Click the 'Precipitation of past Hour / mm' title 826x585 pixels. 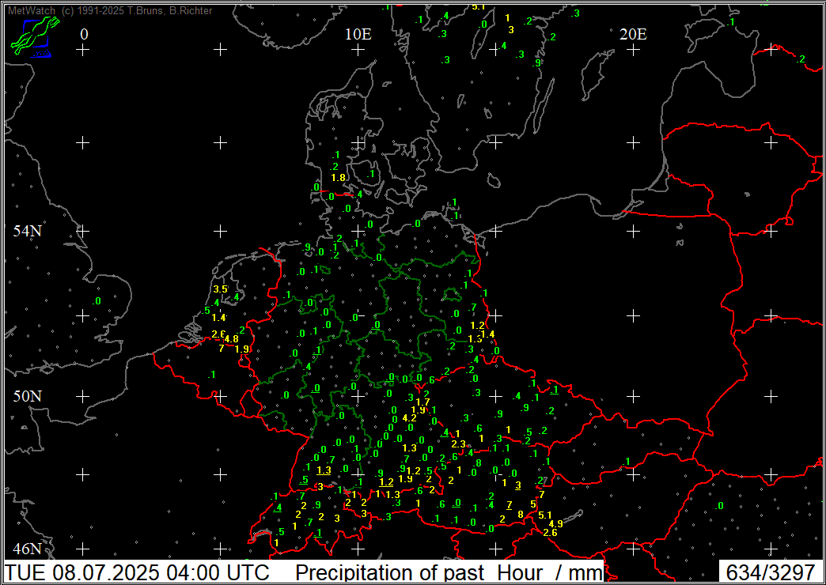click(449, 572)
